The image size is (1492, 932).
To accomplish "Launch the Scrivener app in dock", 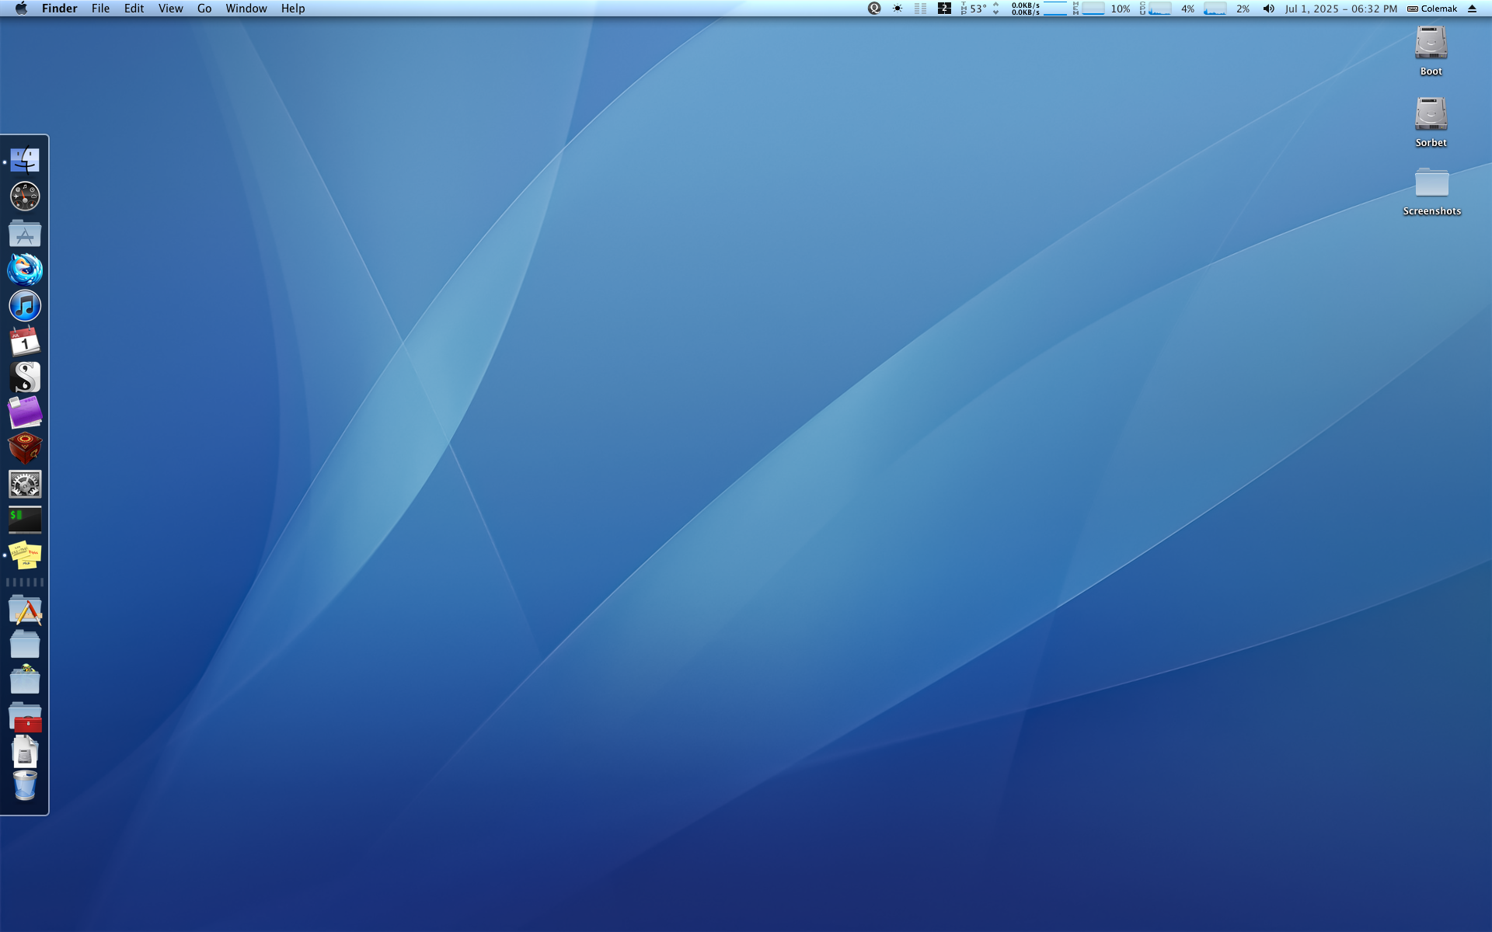I will (25, 377).
